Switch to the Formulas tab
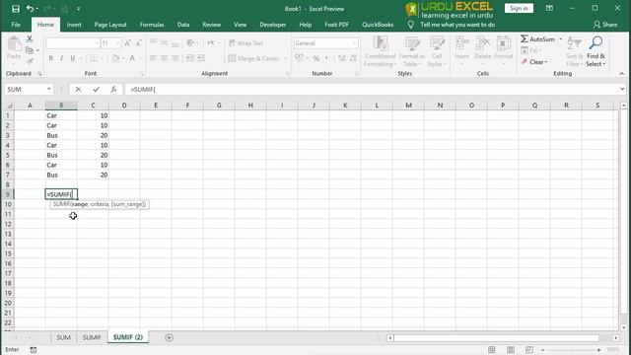 (x=152, y=25)
